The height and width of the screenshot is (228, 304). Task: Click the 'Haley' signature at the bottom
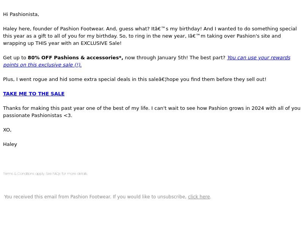click(x=10, y=144)
